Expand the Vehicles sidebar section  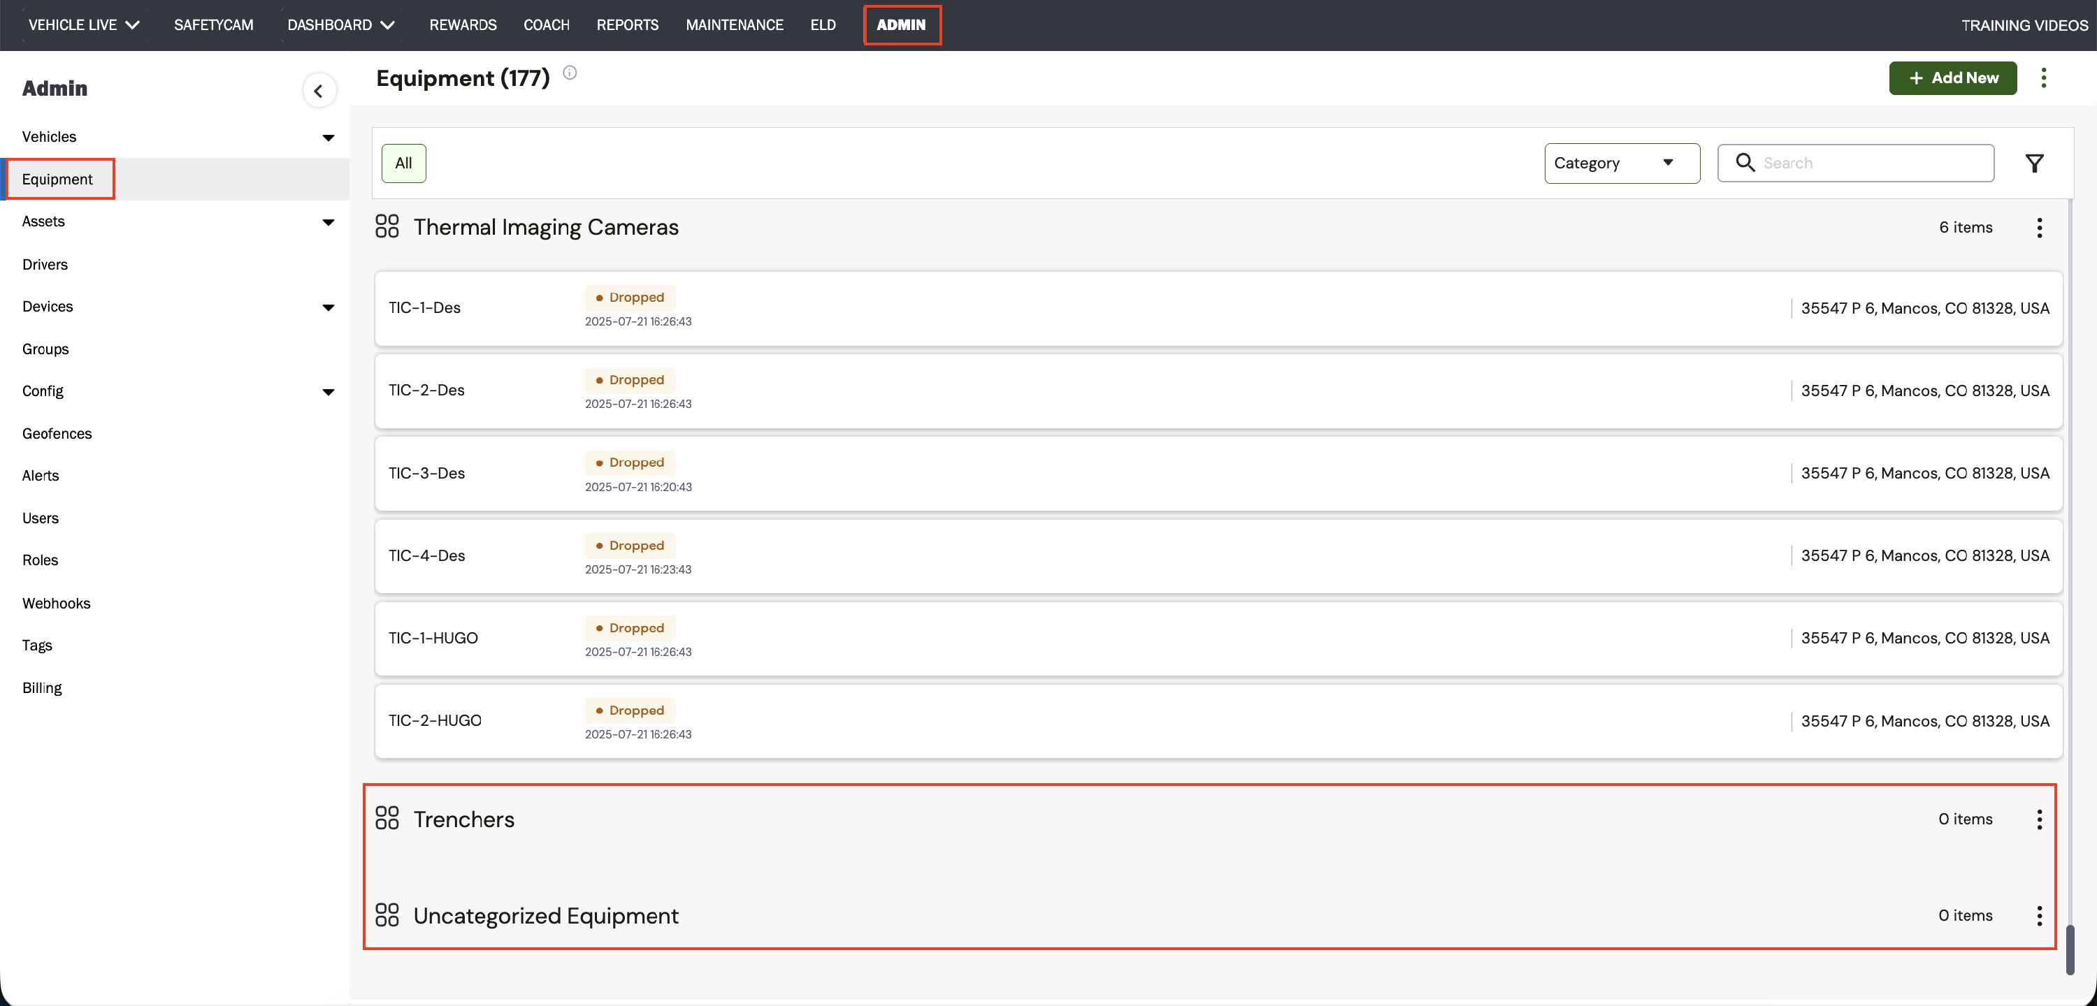[328, 138]
